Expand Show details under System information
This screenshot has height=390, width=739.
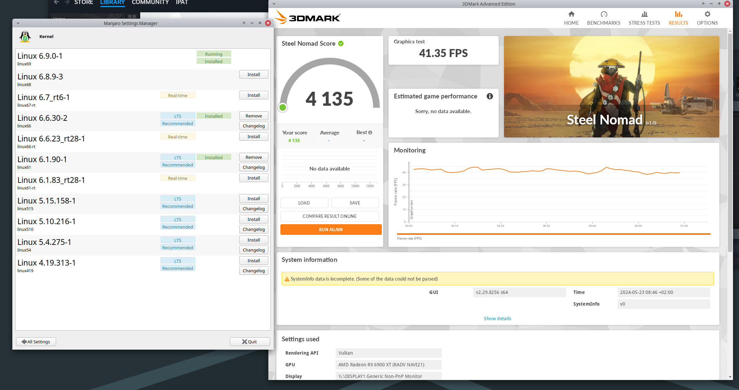coord(497,318)
